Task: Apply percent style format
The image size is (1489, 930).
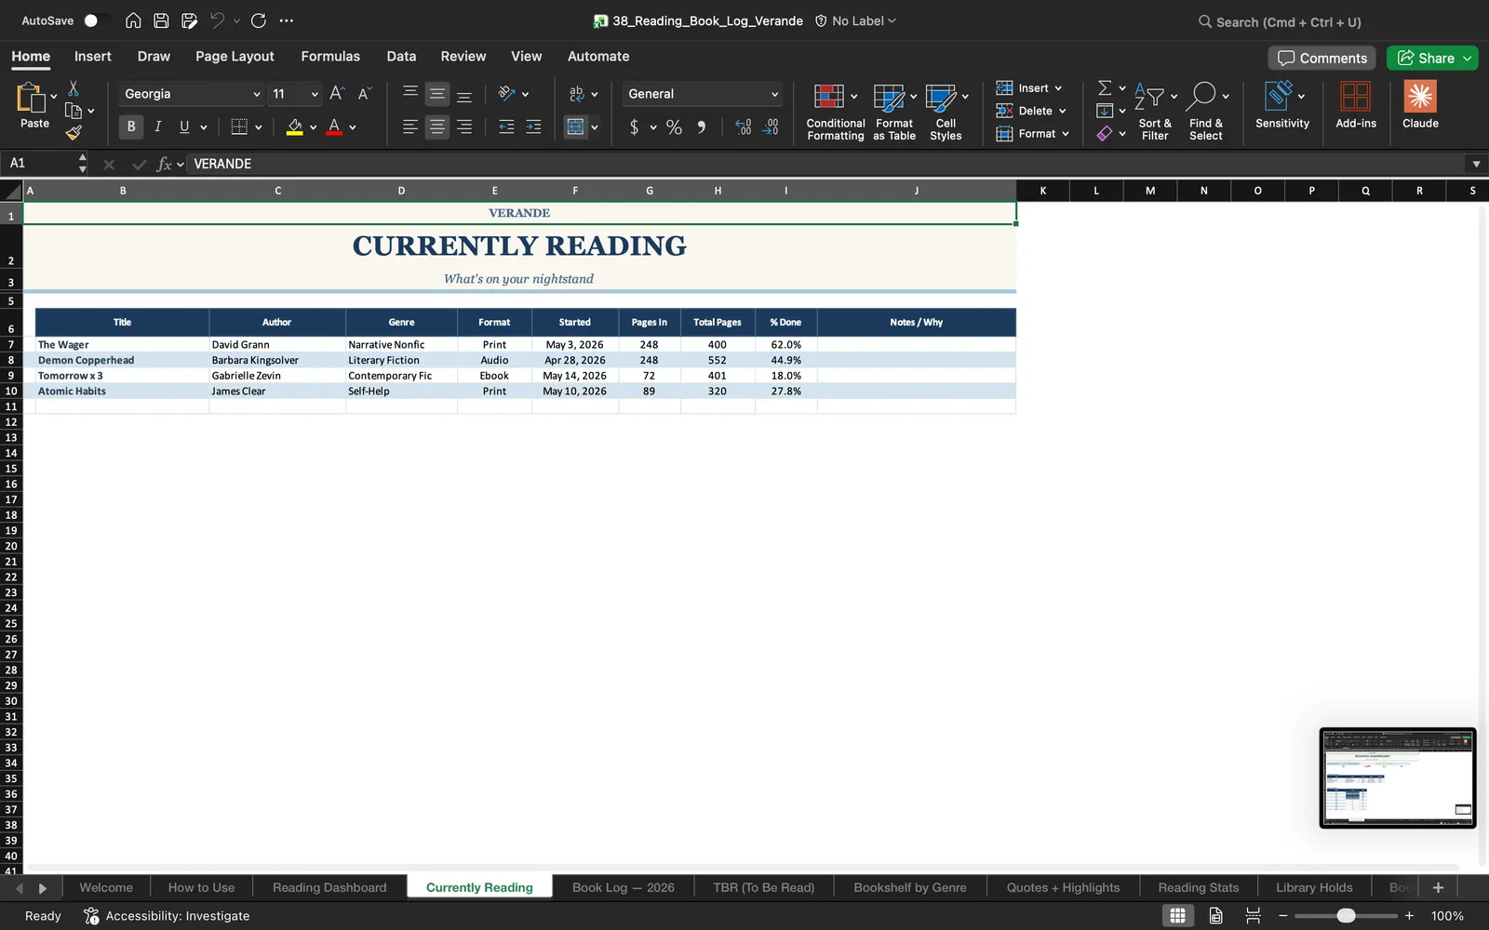Action: coord(674,127)
